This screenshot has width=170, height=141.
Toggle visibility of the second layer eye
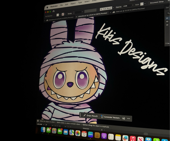pos(167,22)
